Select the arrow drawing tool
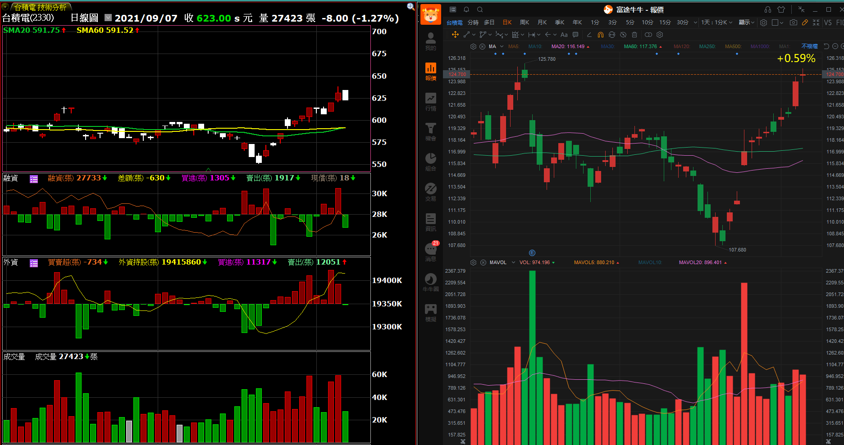 pyautogui.click(x=547, y=35)
